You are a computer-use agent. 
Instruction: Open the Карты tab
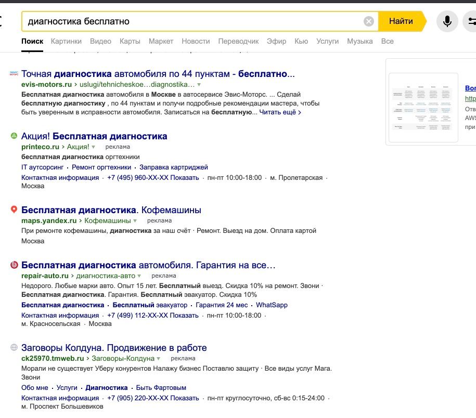pyautogui.click(x=130, y=41)
